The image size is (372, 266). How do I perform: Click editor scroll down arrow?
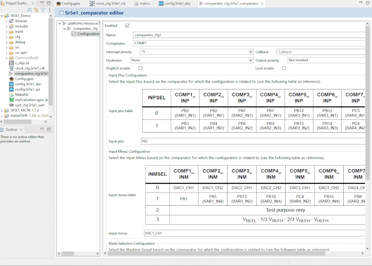(x=367, y=249)
